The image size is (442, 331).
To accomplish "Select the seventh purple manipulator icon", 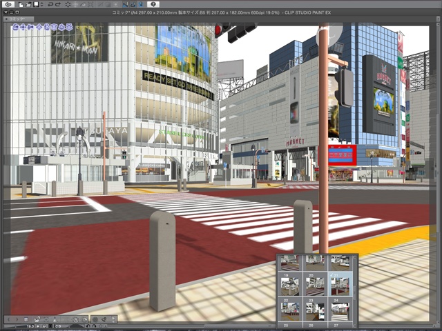I will coord(61,27).
